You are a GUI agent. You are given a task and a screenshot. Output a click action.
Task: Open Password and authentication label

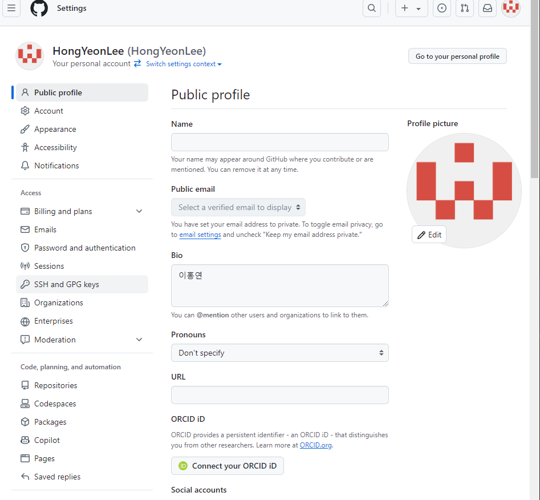[85, 248]
